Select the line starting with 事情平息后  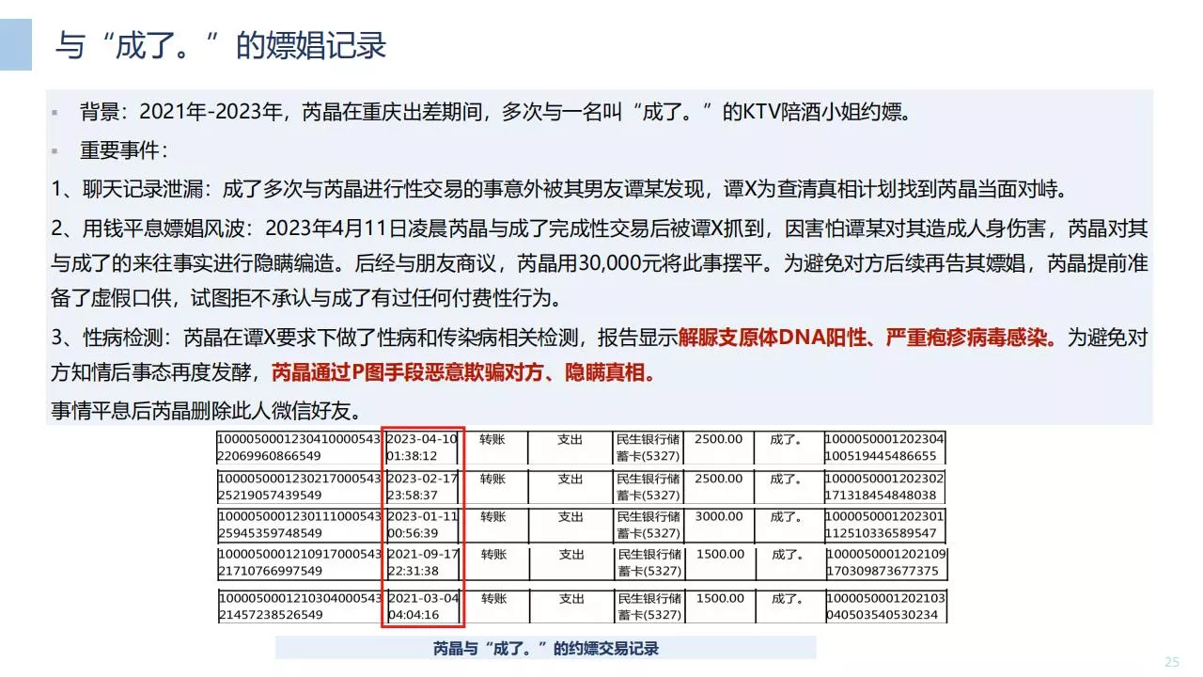click(206, 410)
